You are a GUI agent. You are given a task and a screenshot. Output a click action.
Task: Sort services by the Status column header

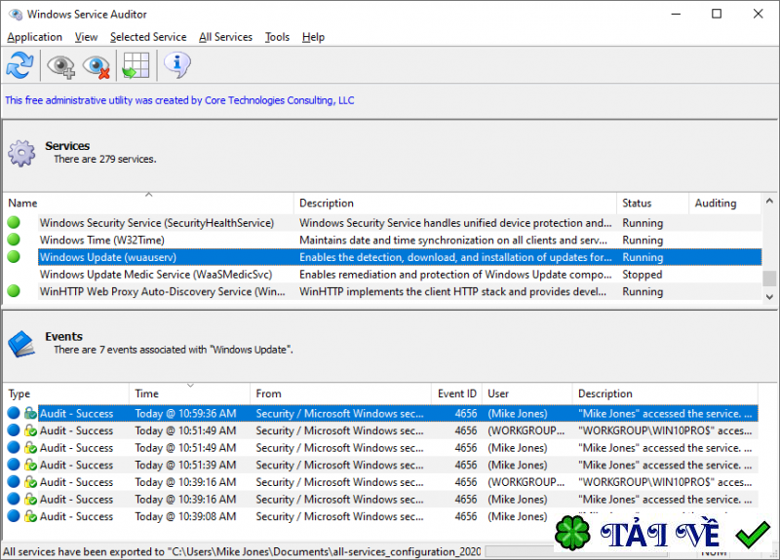pos(650,204)
